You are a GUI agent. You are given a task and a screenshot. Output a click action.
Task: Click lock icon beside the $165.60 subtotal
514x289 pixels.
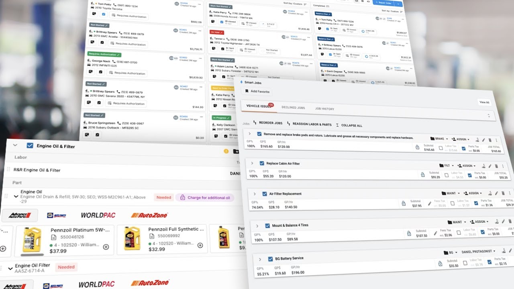[x=418, y=147]
